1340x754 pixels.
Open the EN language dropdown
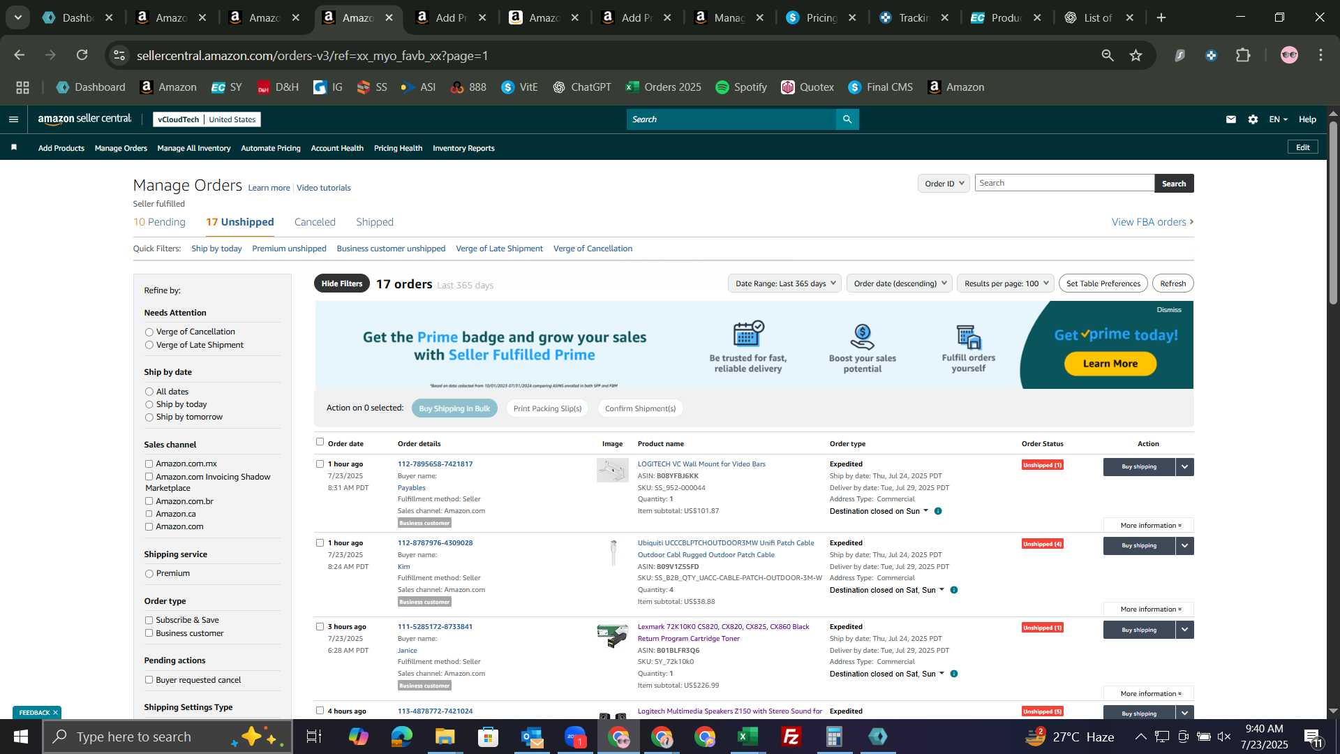(x=1278, y=119)
